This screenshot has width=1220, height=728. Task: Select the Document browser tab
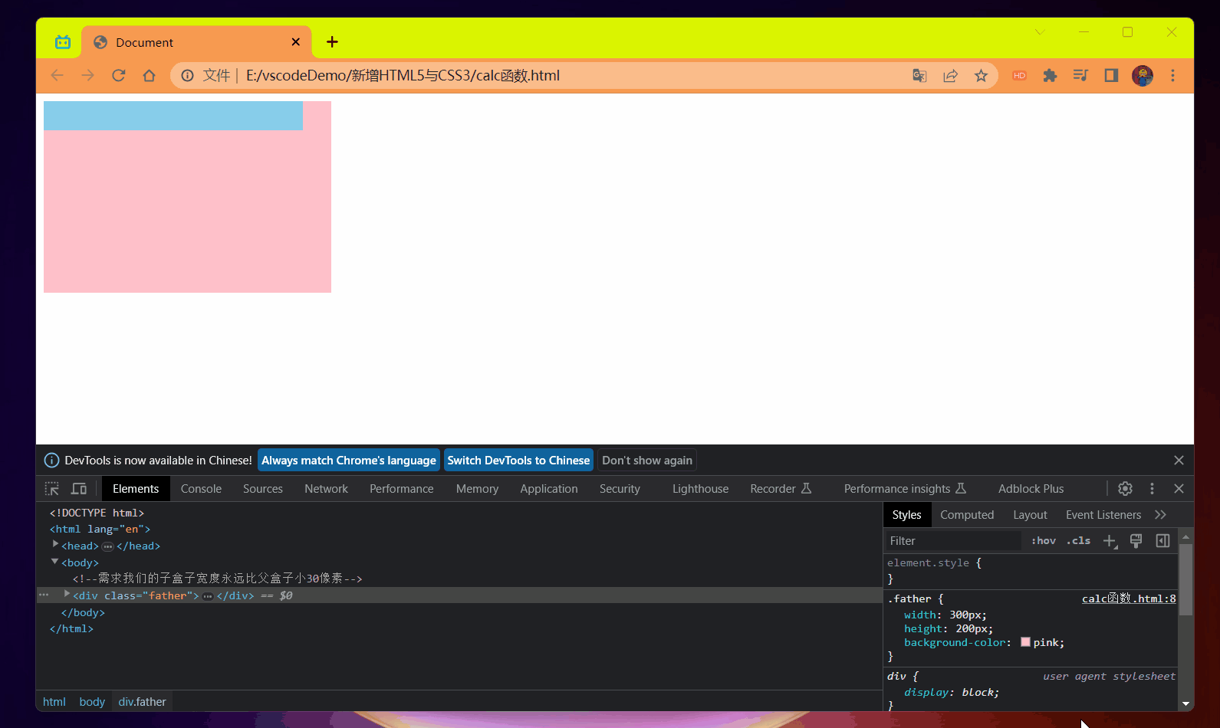196,42
